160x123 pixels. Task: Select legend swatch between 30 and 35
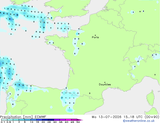tap(57, 120)
